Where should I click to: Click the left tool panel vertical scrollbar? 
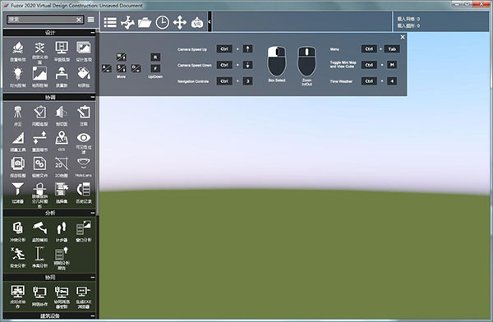(x=98, y=123)
